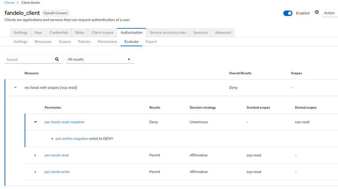Click the search magnifier icon

(57, 60)
